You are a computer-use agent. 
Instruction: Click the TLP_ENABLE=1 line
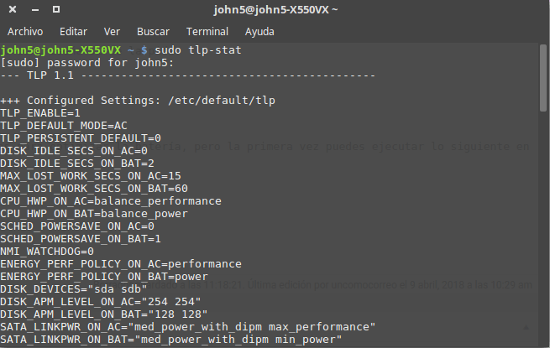pos(40,113)
